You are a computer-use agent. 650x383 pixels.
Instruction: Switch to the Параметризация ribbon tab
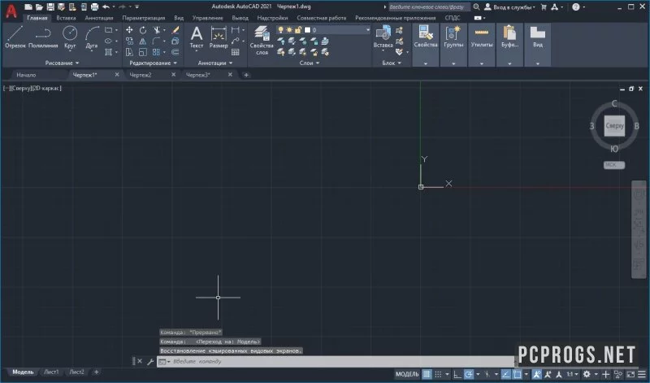point(144,18)
